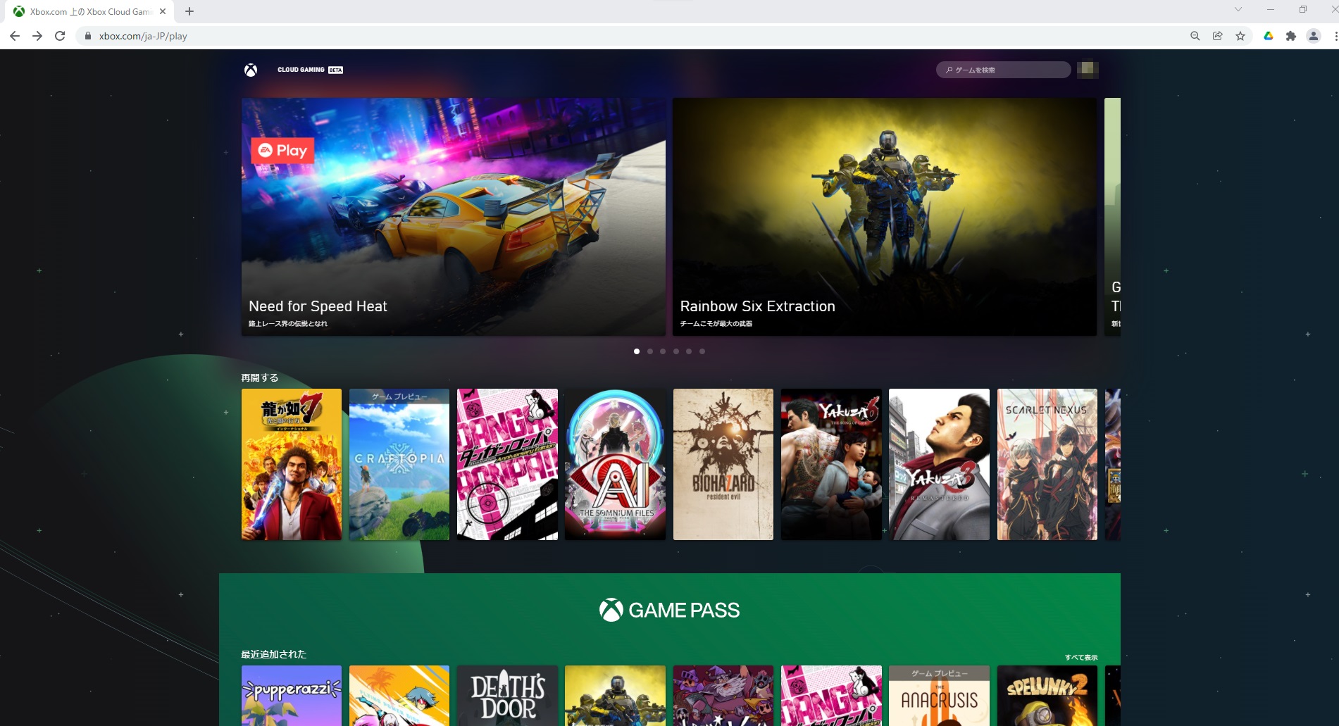Open the Chrome profile account icon
This screenshot has height=726, width=1339.
[x=1314, y=36]
